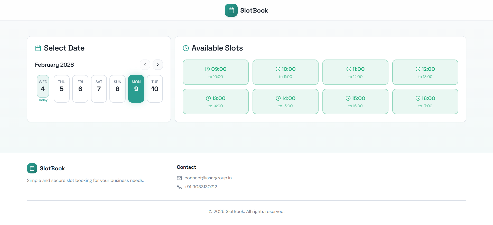The height and width of the screenshot is (225, 493).
Task: Click the slot booking tagline text
Action: 85,180
